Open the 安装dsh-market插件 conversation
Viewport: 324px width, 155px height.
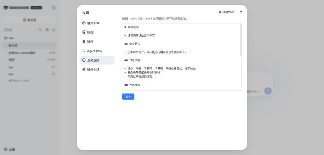[x=30, y=53]
